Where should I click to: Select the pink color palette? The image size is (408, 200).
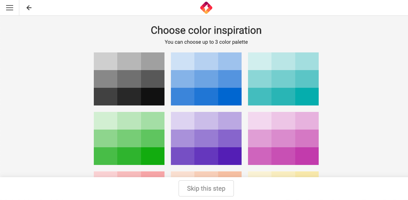tap(283, 138)
